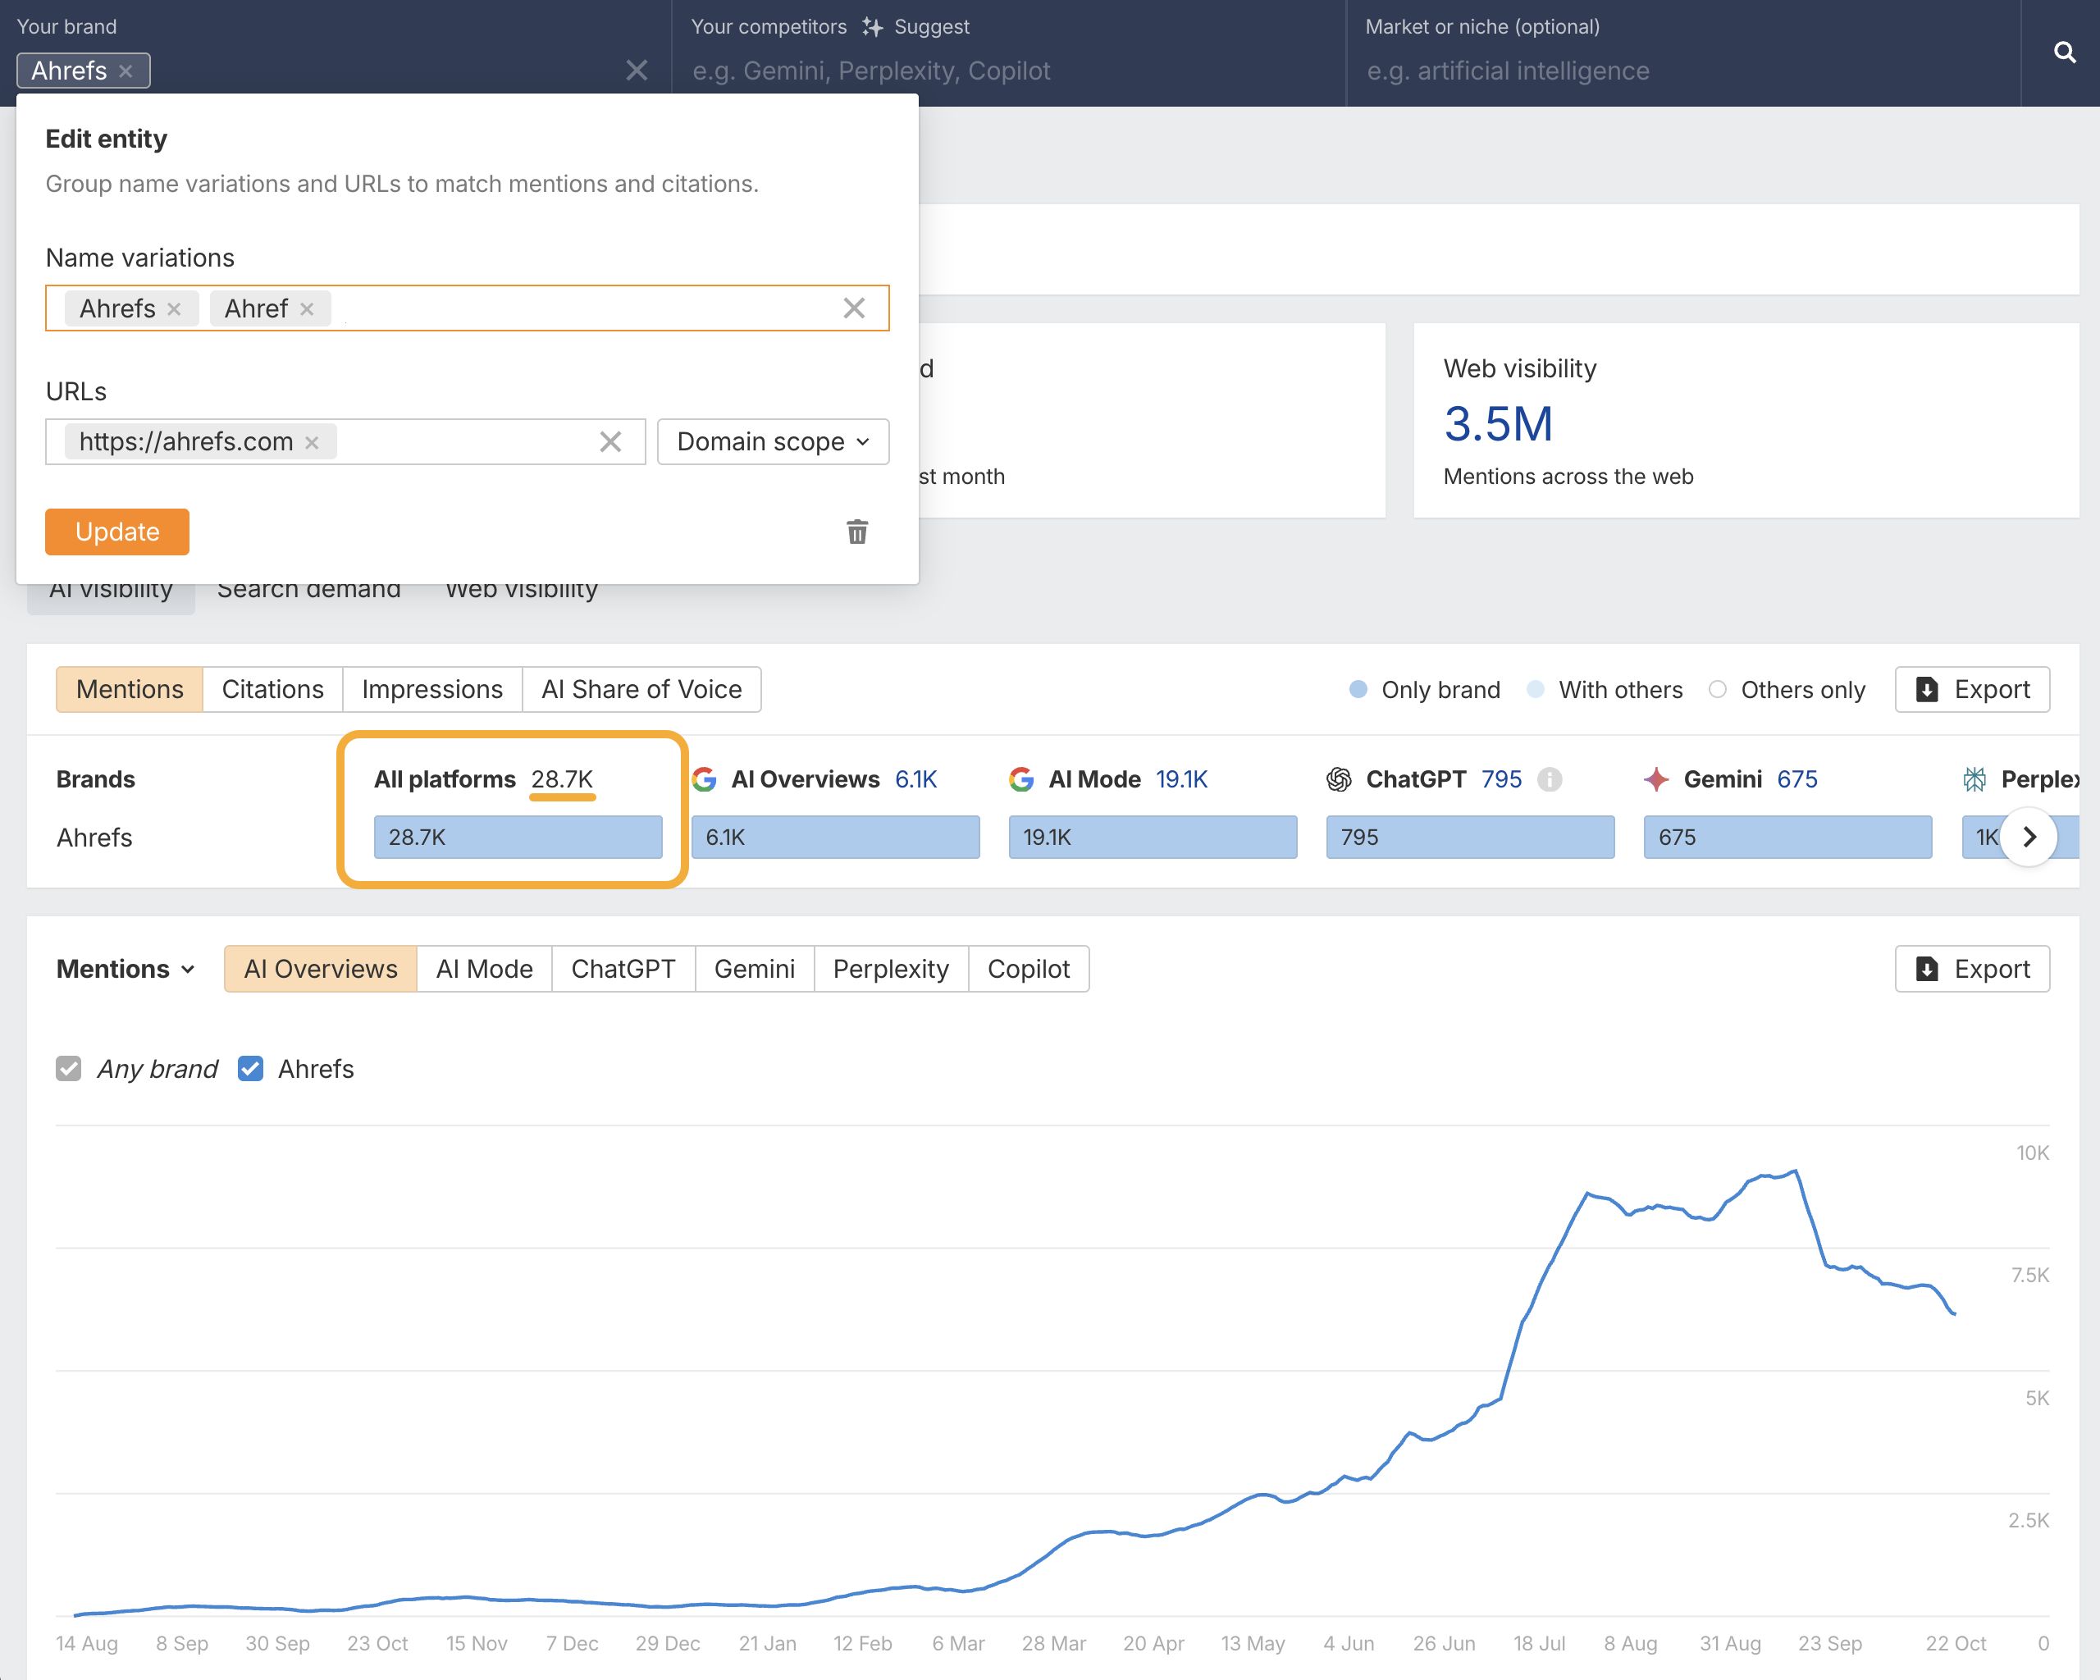Expand more platforms with the right chevron
The height and width of the screenshot is (1680, 2100).
click(x=2031, y=837)
